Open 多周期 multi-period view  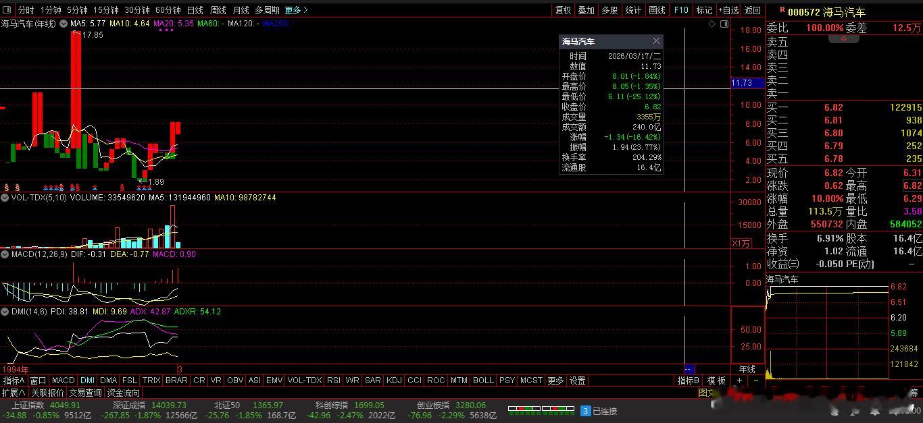267,10
